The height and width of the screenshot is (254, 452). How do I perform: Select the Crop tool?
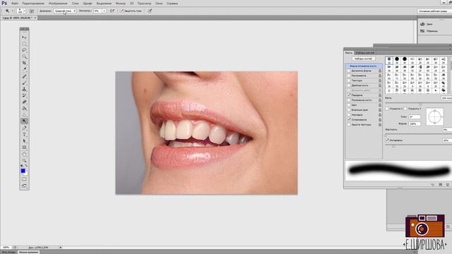click(x=24, y=63)
